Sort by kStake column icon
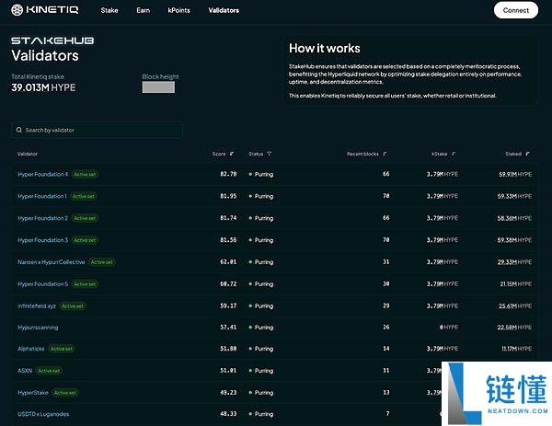The height and width of the screenshot is (426, 552). (x=454, y=154)
